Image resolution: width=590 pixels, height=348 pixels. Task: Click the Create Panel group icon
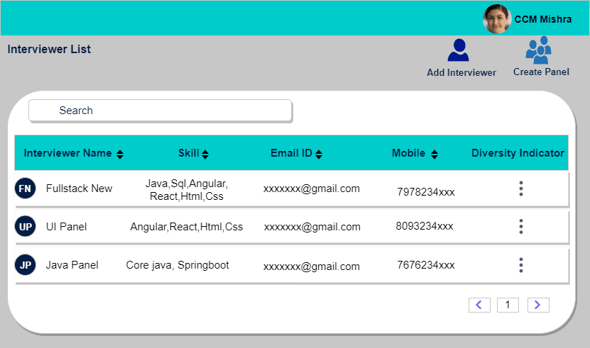coord(538,50)
